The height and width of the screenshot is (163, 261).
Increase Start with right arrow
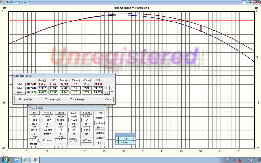click(x=134, y=139)
